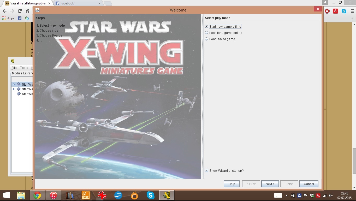The width and height of the screenshot is (356, 201).
Task: Show hidden system tray icons
Action: click(x=287, y=196)
